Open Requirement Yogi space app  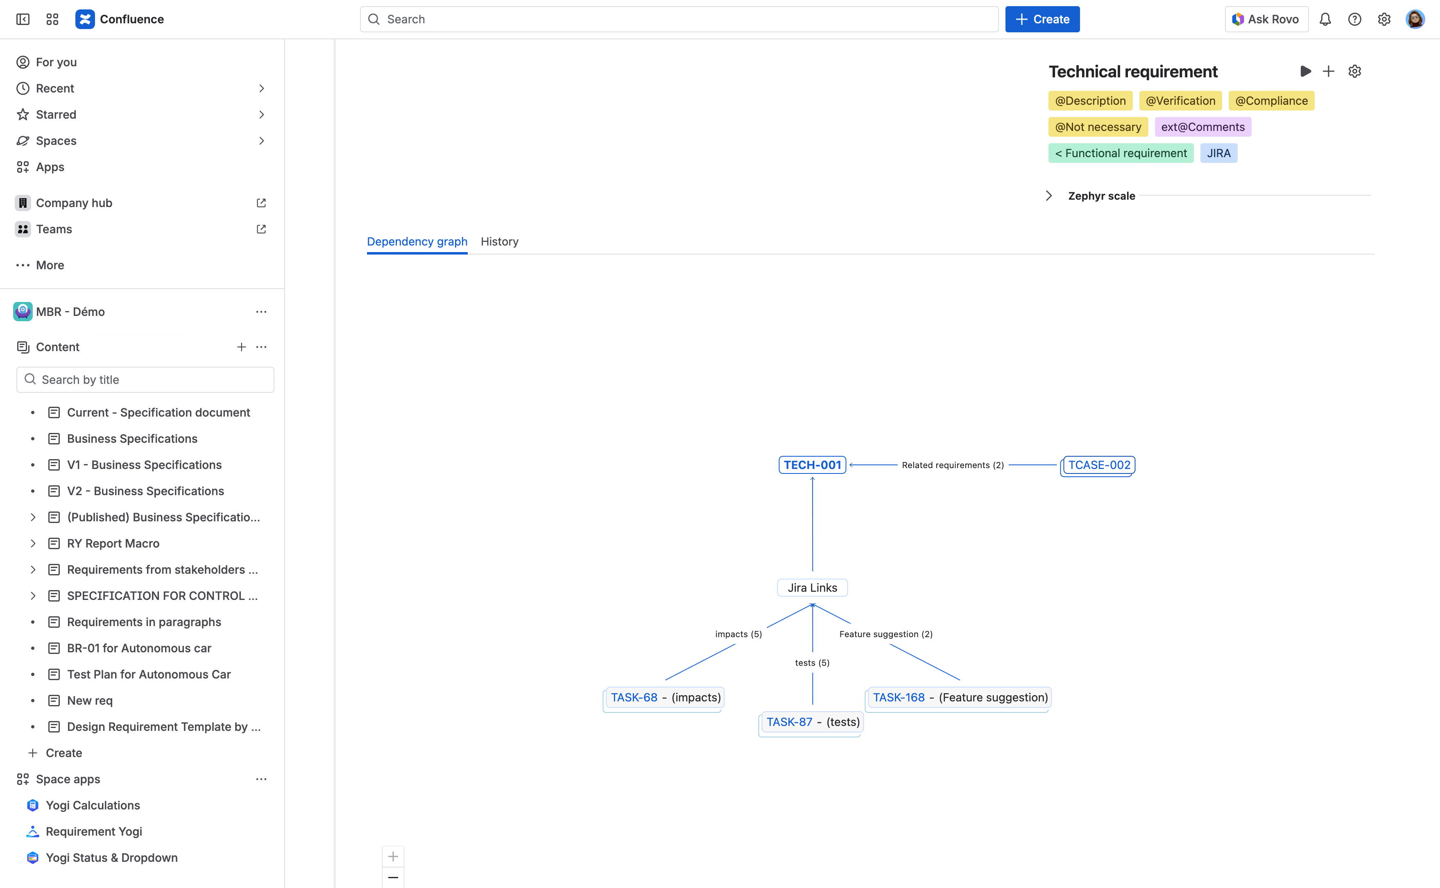pyautogui.click(x=94, y=832)
